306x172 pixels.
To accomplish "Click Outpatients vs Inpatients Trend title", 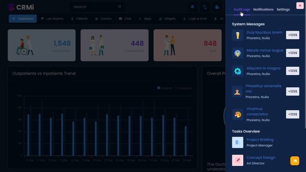I will pyautogui.click(x=44, y=74).
